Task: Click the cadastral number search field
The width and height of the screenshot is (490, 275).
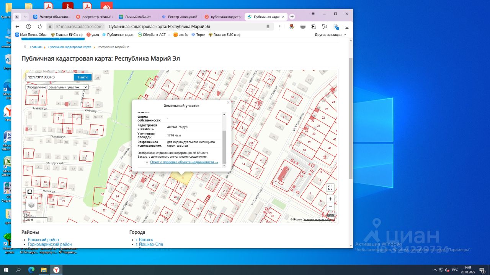Action: 49,77
